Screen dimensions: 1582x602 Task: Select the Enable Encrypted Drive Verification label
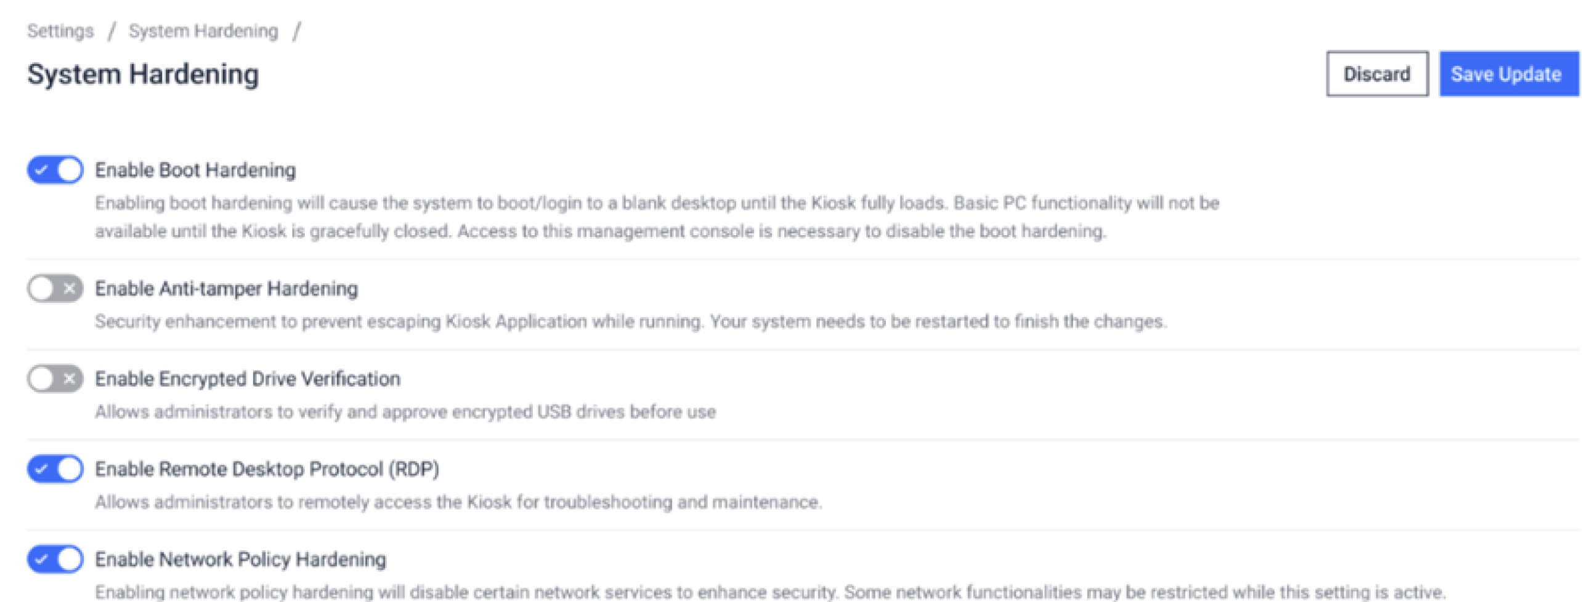pos(246,379)
